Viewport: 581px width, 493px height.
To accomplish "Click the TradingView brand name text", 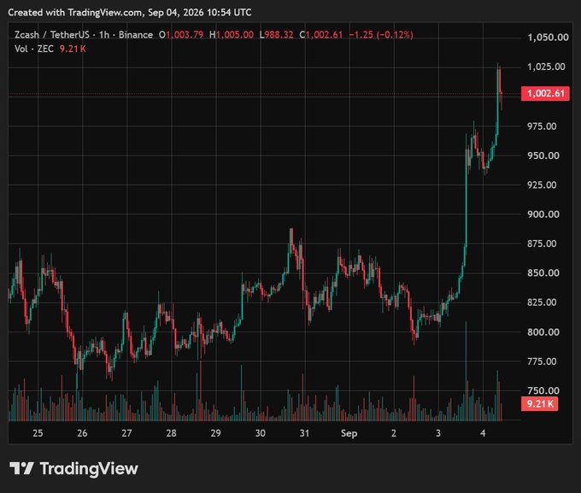I will [x=89, y=468].
